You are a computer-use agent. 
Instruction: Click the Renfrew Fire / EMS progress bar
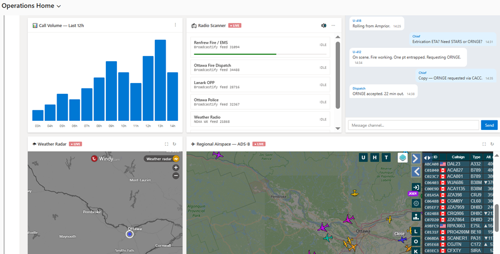(235, 54)
